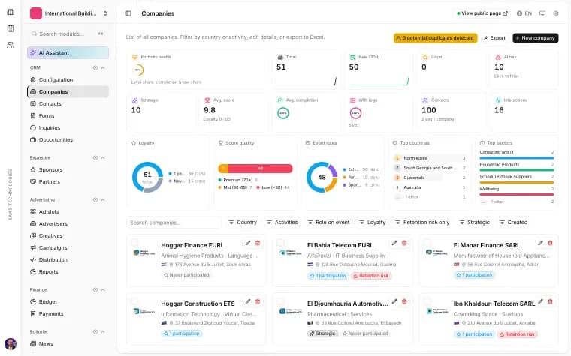Click the display monitor icon in top bar
The height and width of the screenshot is (356, 571).
point(542,13)
